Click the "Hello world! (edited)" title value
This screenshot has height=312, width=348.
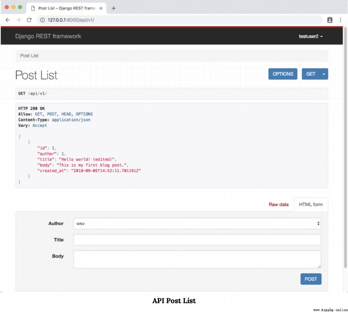tap(87, 159)
